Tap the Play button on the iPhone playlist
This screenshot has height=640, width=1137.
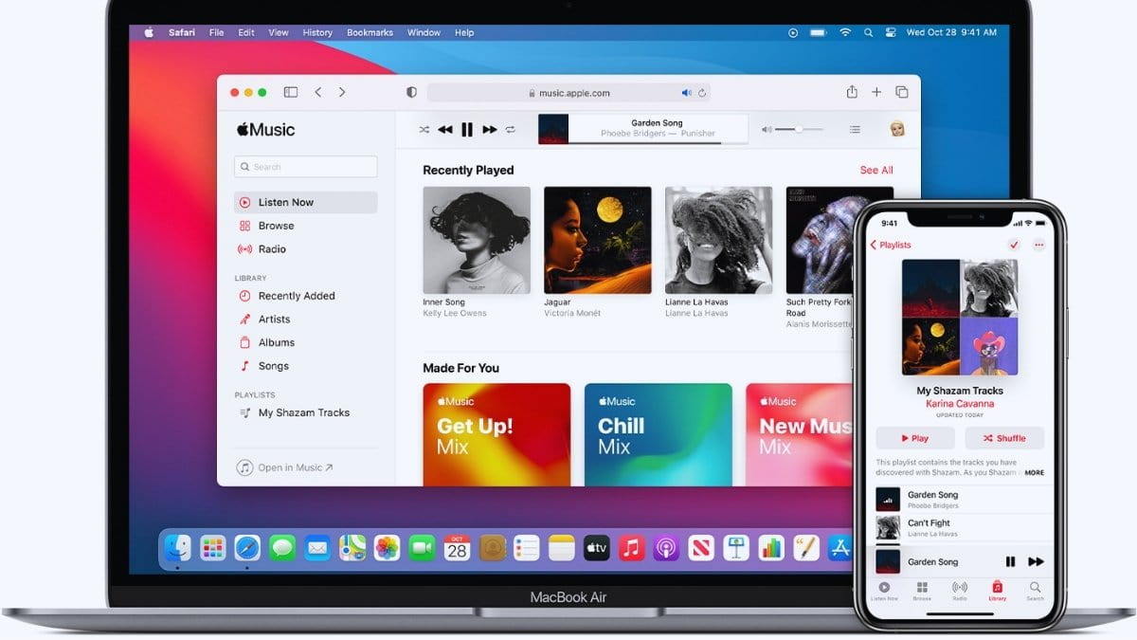[914, 438]
